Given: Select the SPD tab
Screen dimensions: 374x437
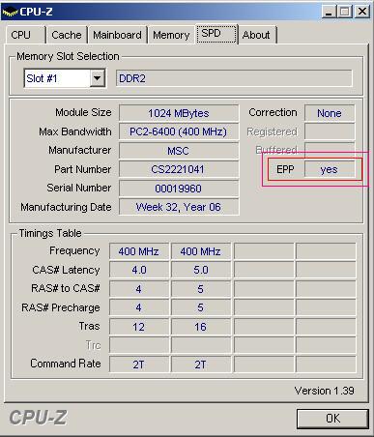Looking at the screenshot, I should coord(216,34).
